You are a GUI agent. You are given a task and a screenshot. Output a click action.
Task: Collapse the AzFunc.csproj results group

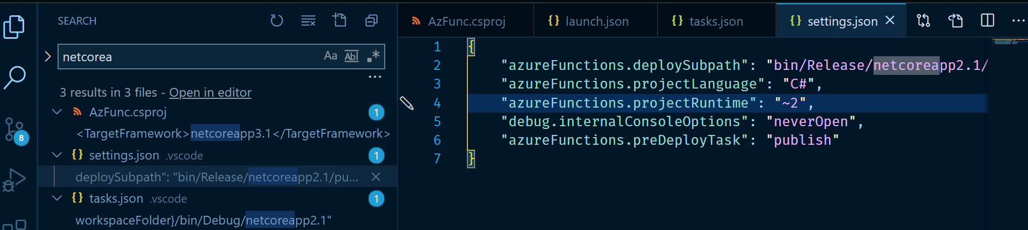(x=57, y=112)
